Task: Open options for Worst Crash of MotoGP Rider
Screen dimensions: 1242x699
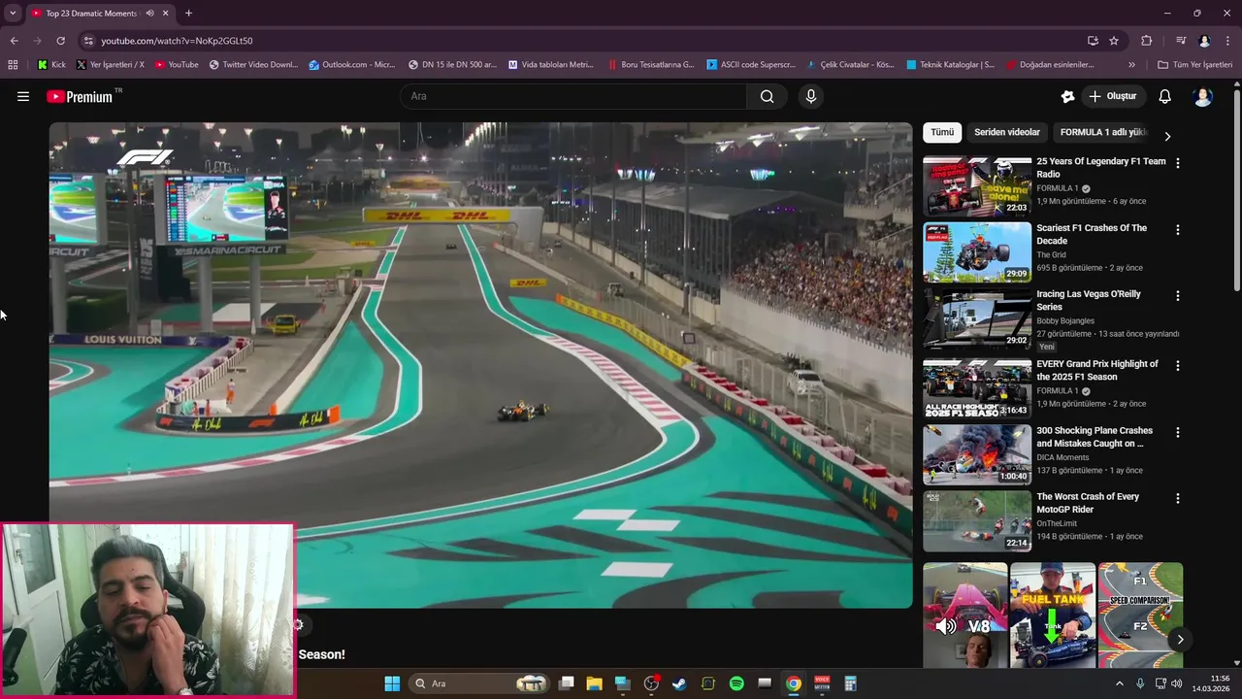Action: tap(1178, 498)
